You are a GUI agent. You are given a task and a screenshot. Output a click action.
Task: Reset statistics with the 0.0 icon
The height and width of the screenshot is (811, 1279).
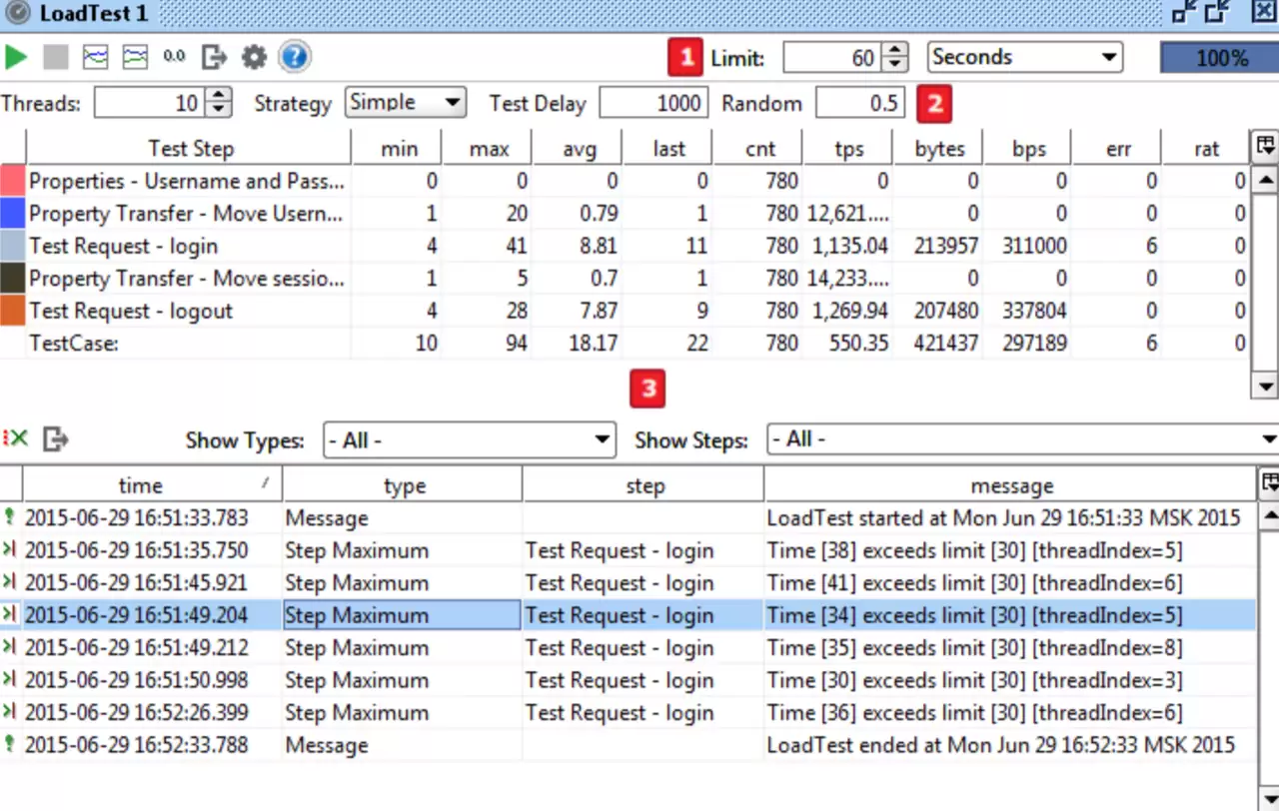click(175, 57)
